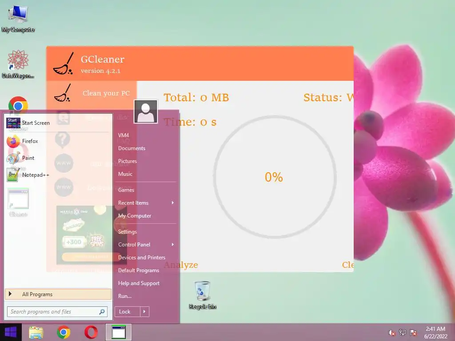This screenshot has height=341, width=455.
Task: Click the Lock button
Action: tap(128, 312)
